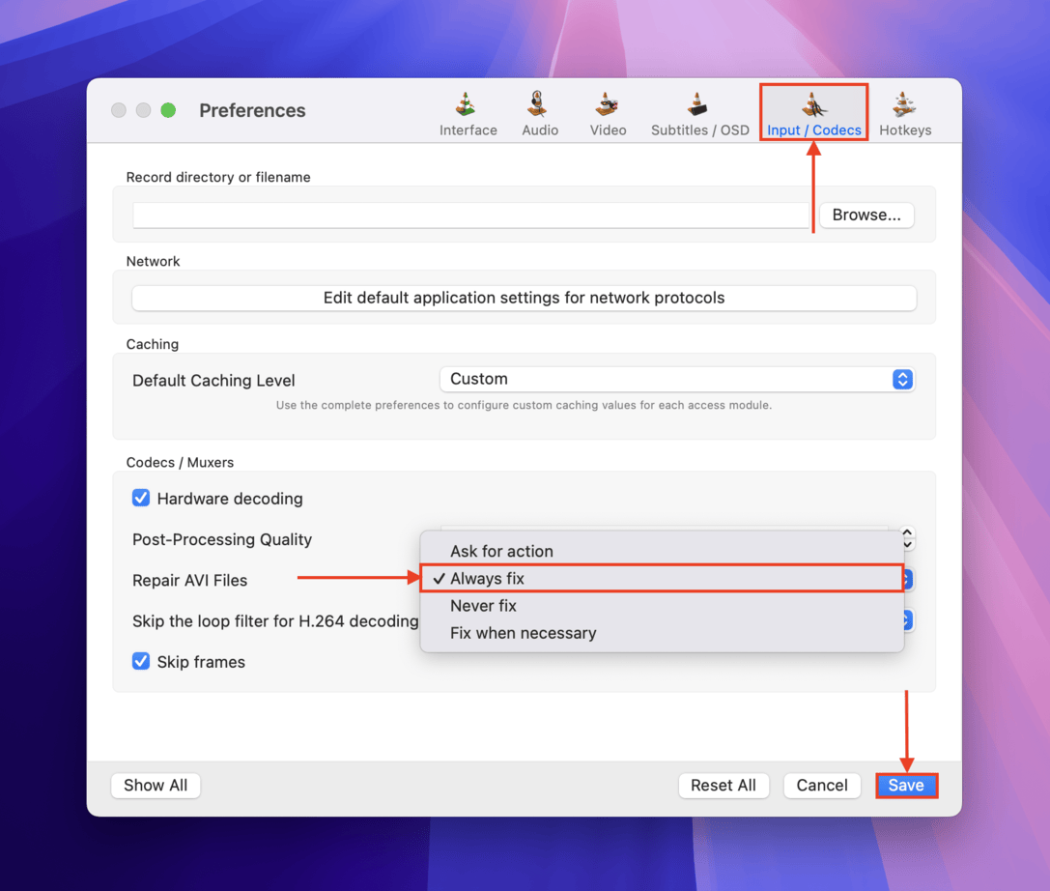The width and height of the screenshot is (1050, 891).
Task: Switch to the Video tab label
Action: (x=608, y=129)
